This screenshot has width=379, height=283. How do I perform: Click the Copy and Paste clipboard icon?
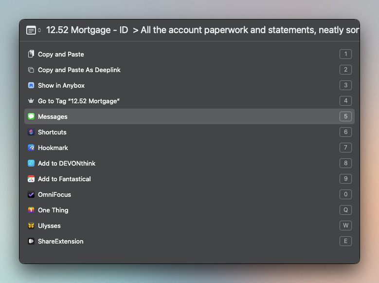pyautogui.click(x=31, y=54)
